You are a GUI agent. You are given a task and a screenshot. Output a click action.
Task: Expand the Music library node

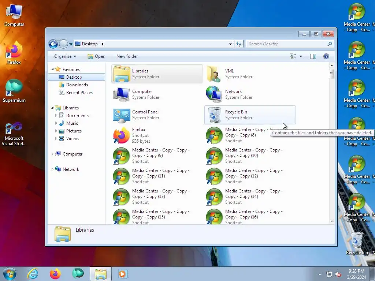tap(56, 123)
